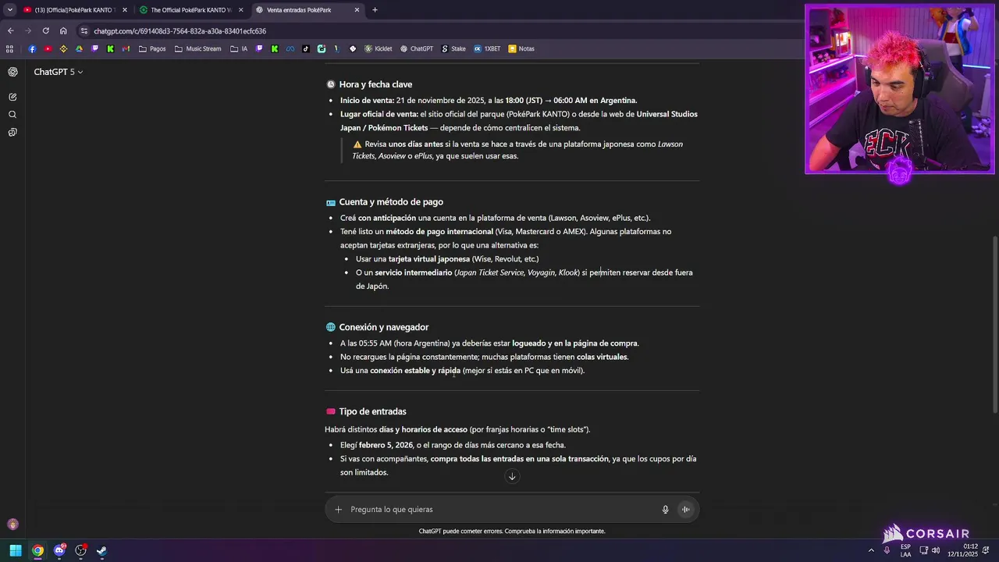Open the Kicklet bookmark

378,48
